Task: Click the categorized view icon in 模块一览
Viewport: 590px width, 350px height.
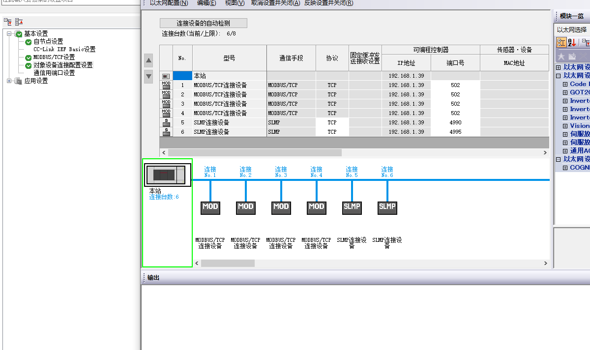Action: [561, 43]
